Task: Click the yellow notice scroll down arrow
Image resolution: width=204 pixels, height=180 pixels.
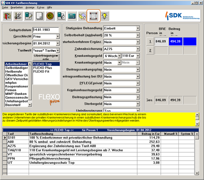Action: (197, 124)
